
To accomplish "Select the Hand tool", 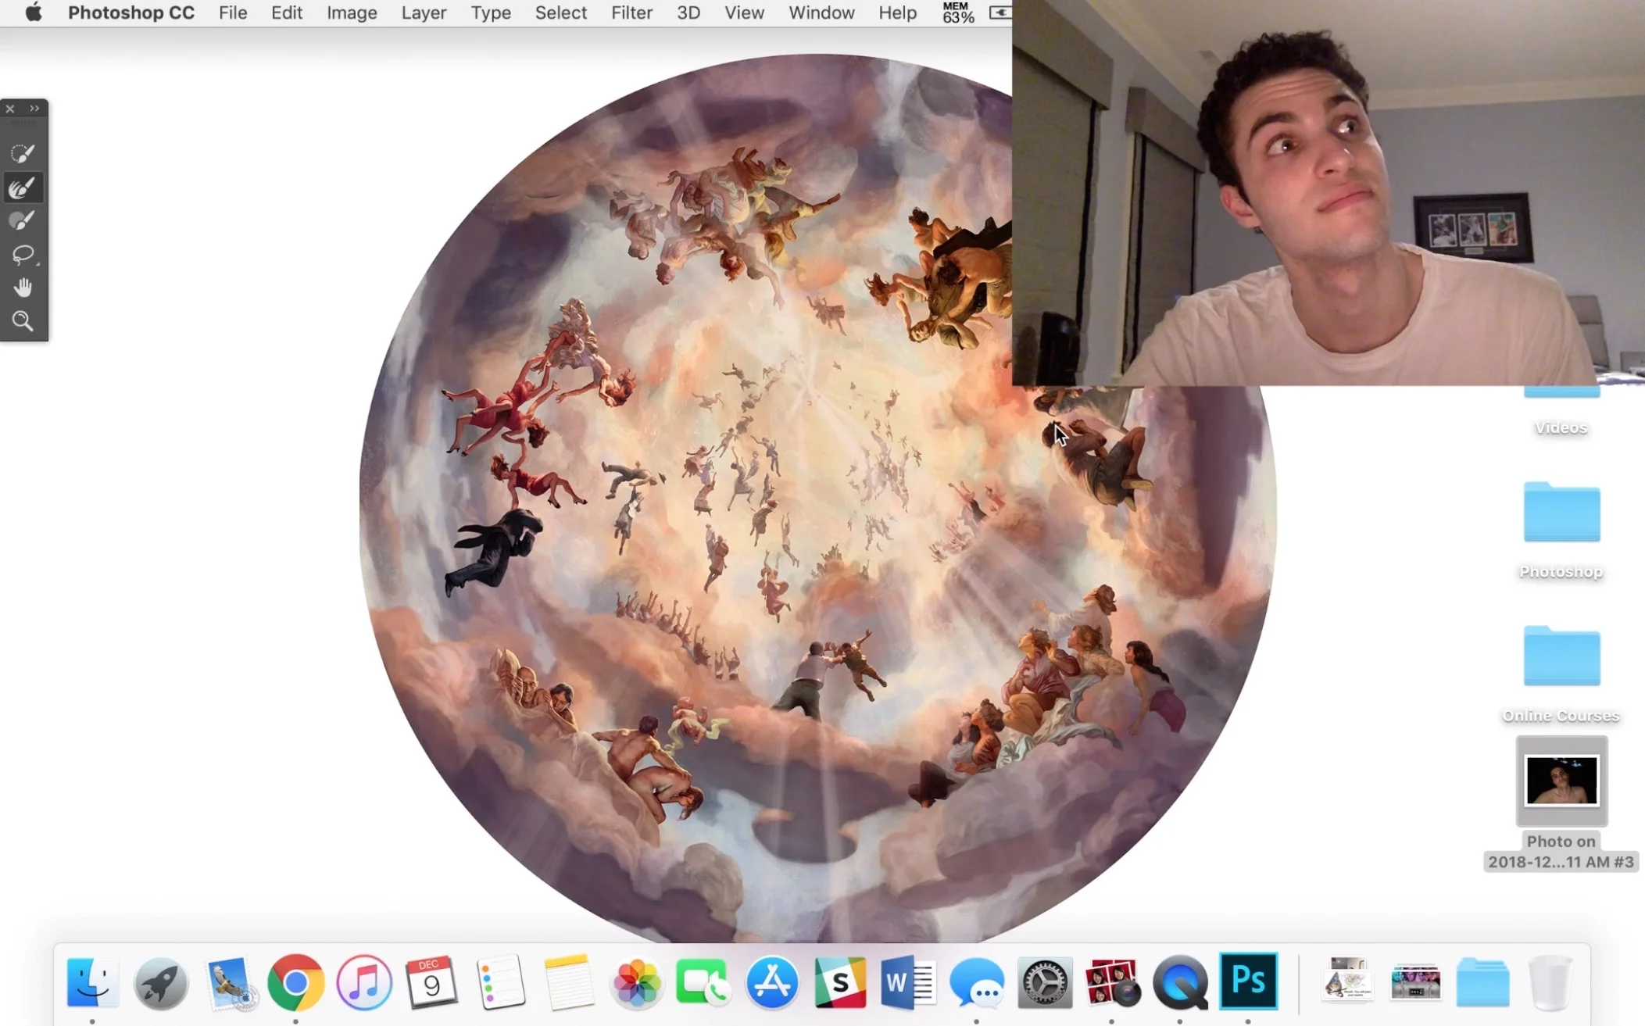I will click(x=22, y=288).
